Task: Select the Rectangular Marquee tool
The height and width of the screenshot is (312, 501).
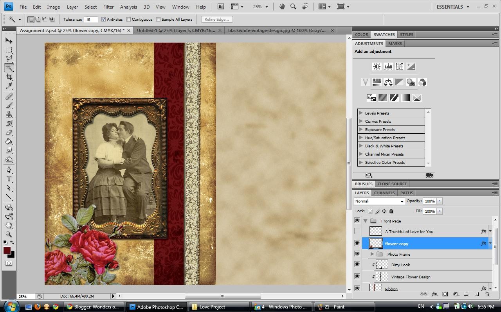Action: [9, 50]
